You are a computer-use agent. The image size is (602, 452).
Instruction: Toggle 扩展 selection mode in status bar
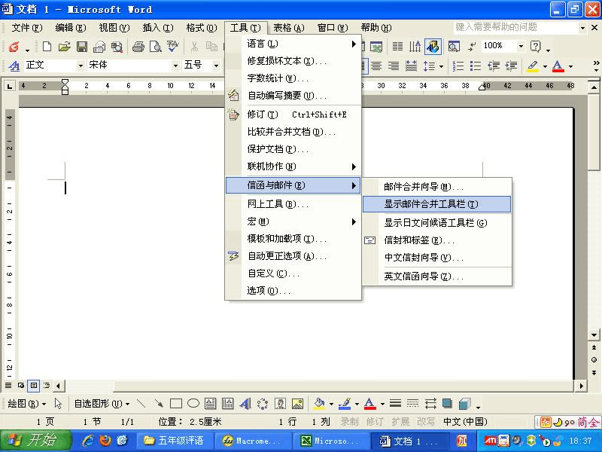coord(400,422)
